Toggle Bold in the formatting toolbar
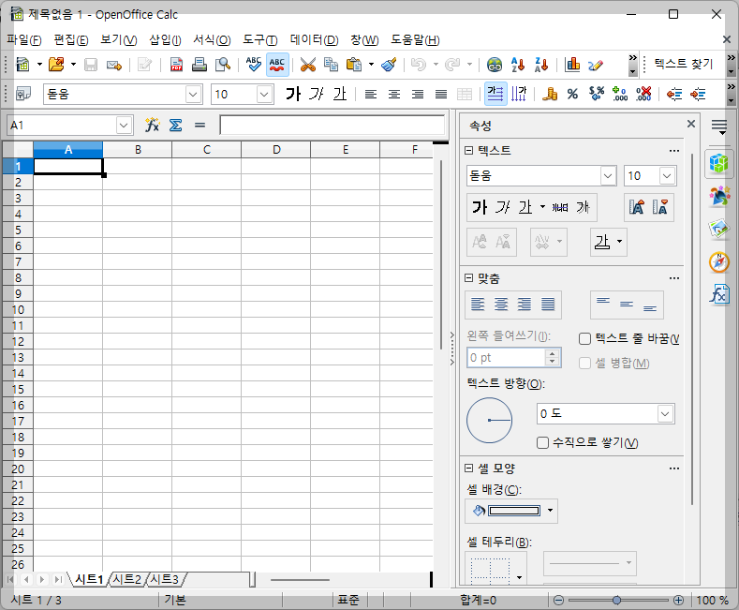This screenshot has height=610, width=739. coord(293,94)
